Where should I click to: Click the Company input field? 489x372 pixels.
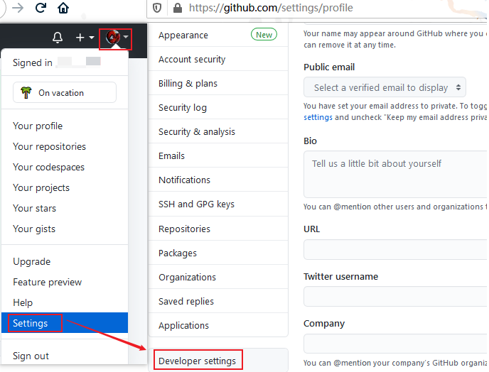(x=395, y=344)
